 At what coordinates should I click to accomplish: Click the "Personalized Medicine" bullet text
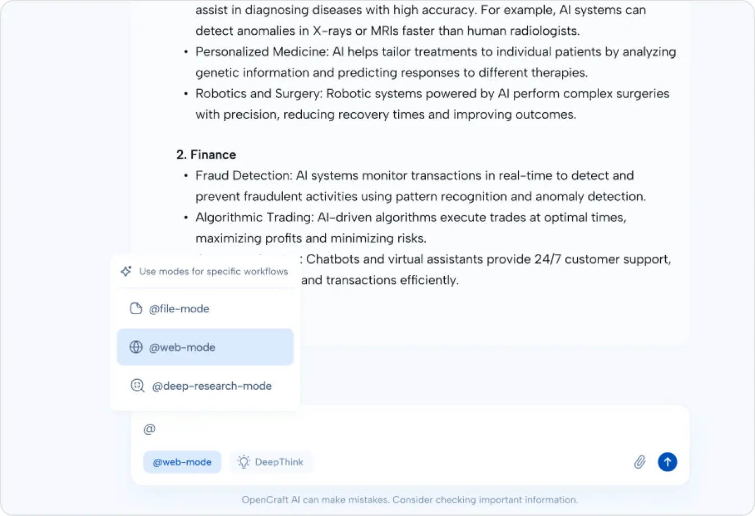(435, 52)
